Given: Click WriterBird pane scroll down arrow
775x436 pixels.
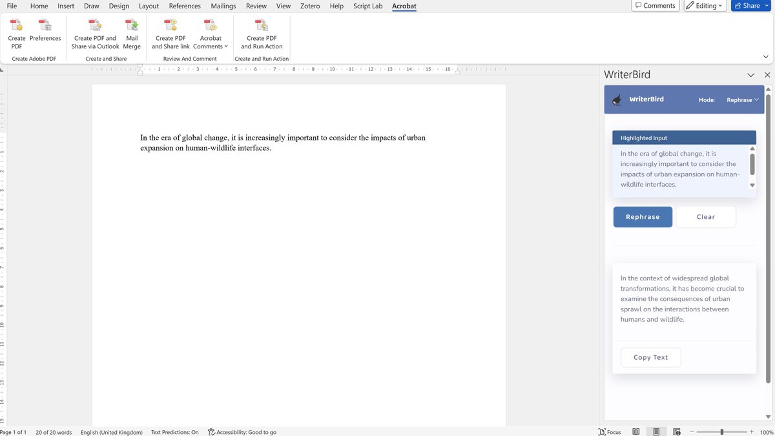Looking at the screenshot, I should [x=767, y=417].
